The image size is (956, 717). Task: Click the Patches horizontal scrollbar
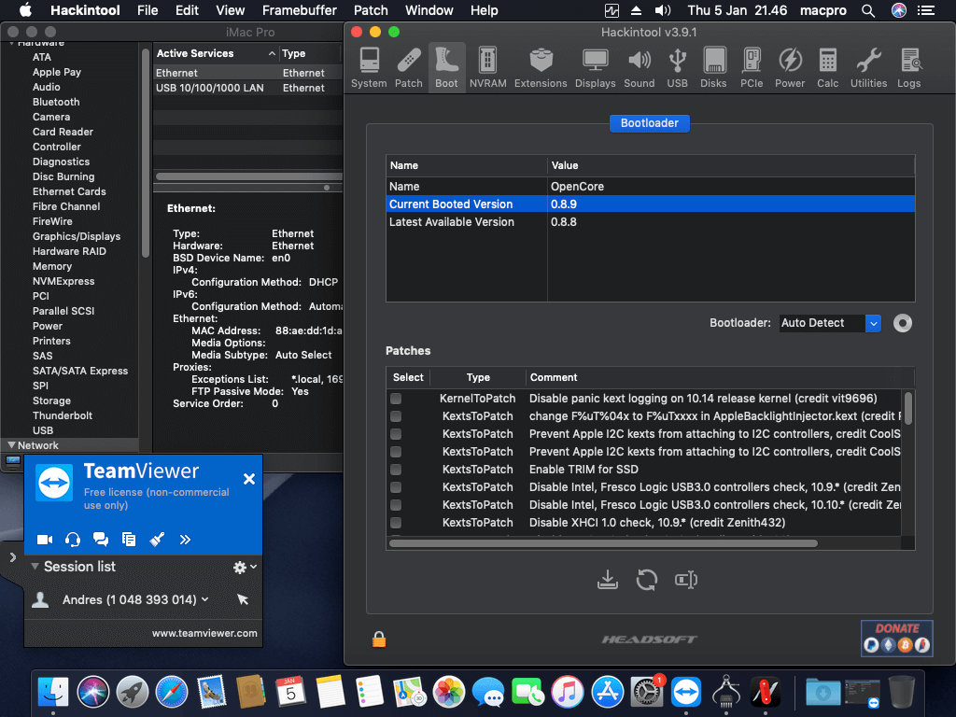(603, 543)
